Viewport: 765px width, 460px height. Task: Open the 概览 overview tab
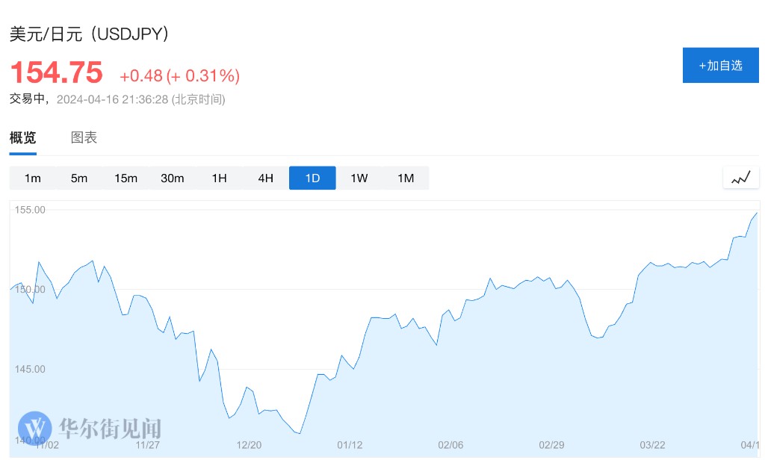[x=22, y=137]
